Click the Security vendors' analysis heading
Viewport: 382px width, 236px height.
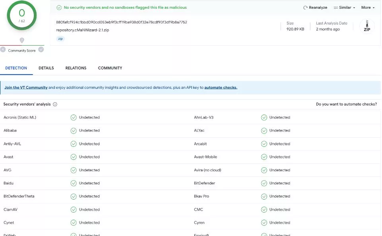tap(27, 104)
